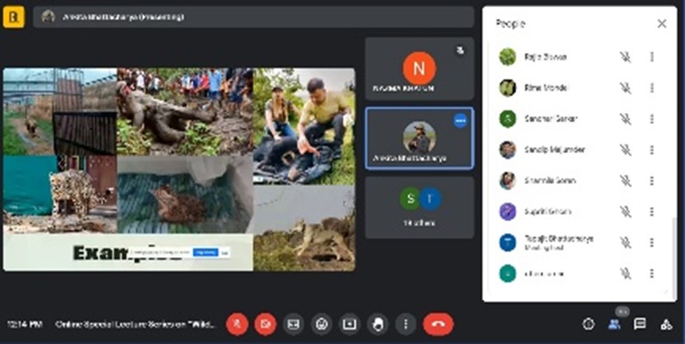Click the '14 others' participant tile
Image resolution: width=685 pixels, height=344 pixels.
pyautogui.click(x=419, y=207)
